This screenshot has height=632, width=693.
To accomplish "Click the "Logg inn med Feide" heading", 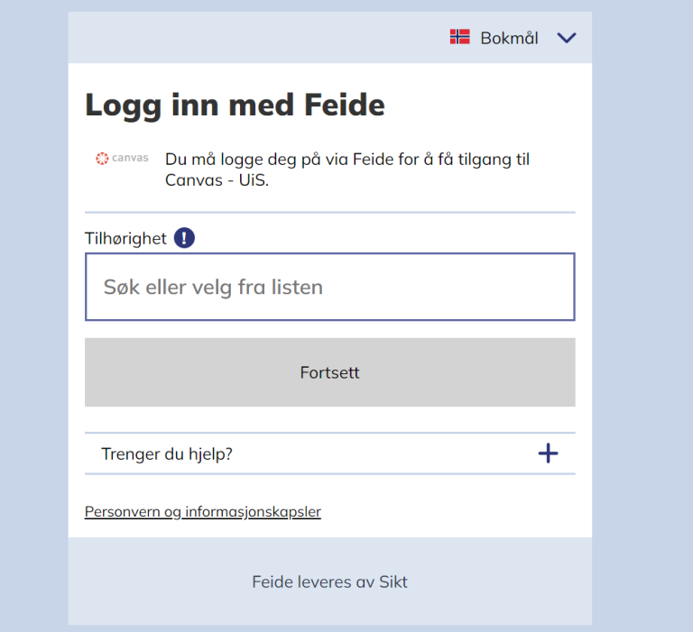I will (235, 105).
